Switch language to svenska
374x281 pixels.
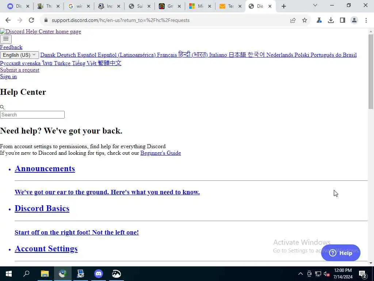point(31,63)
